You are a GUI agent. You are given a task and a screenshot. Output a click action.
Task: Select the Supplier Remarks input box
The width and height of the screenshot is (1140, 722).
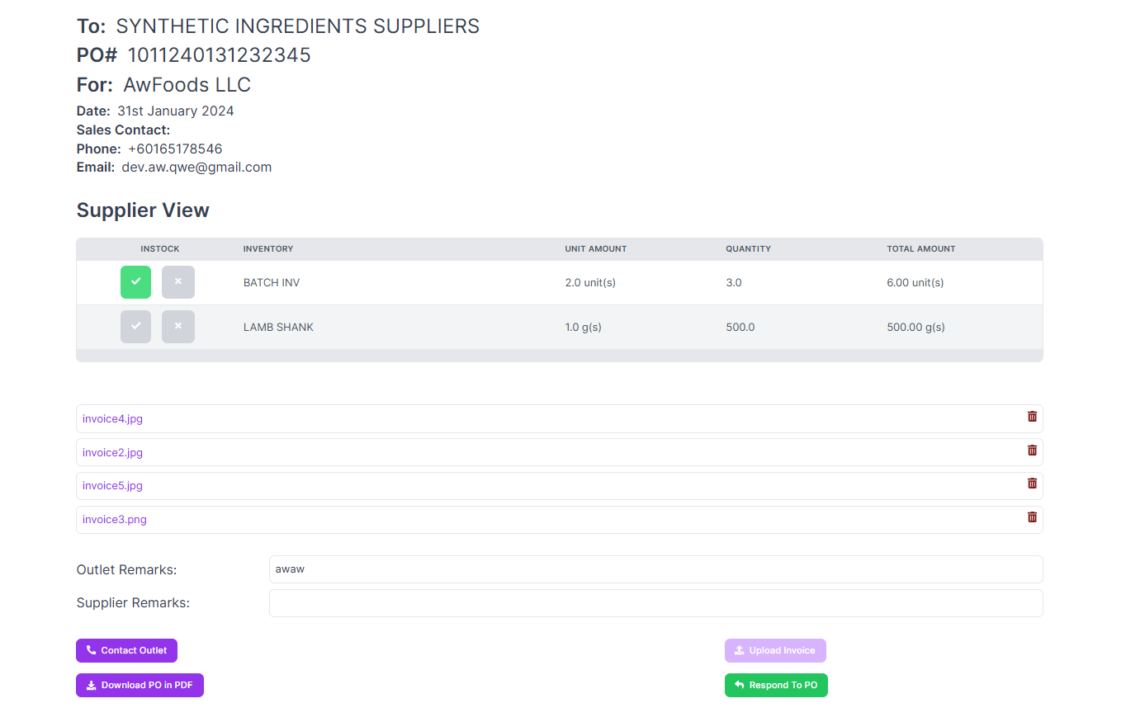point(655,603)
